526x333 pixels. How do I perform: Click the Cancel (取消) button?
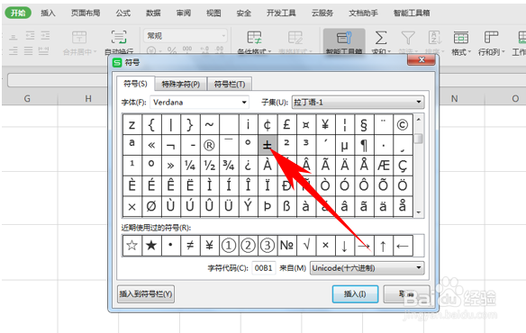[x=406, y=294]
